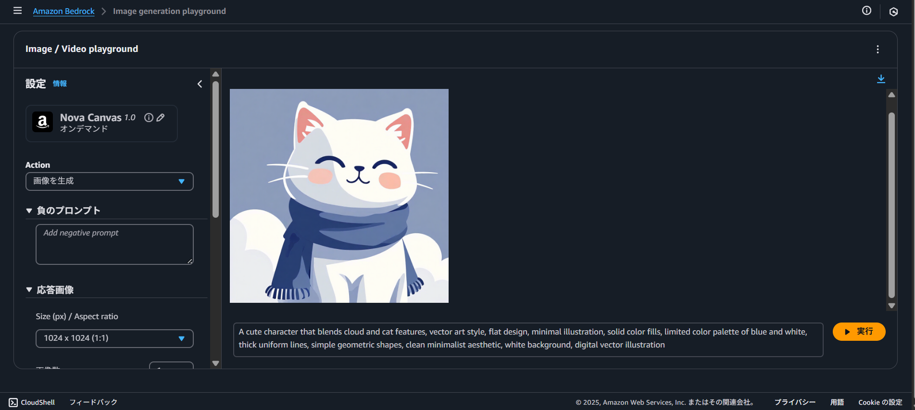Image resolution: width=915 pixels, height=410 pixels.
Task: Open the three-dot playground options menu
Action: pyautogui.click(x=877, y=49)
